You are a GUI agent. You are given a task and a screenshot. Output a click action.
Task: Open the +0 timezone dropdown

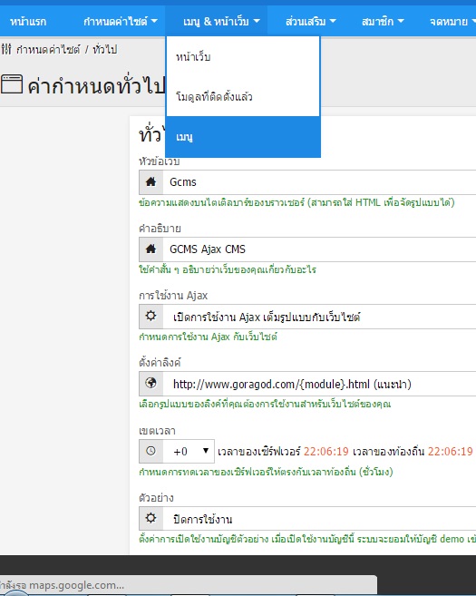click(x=189, y=451)
